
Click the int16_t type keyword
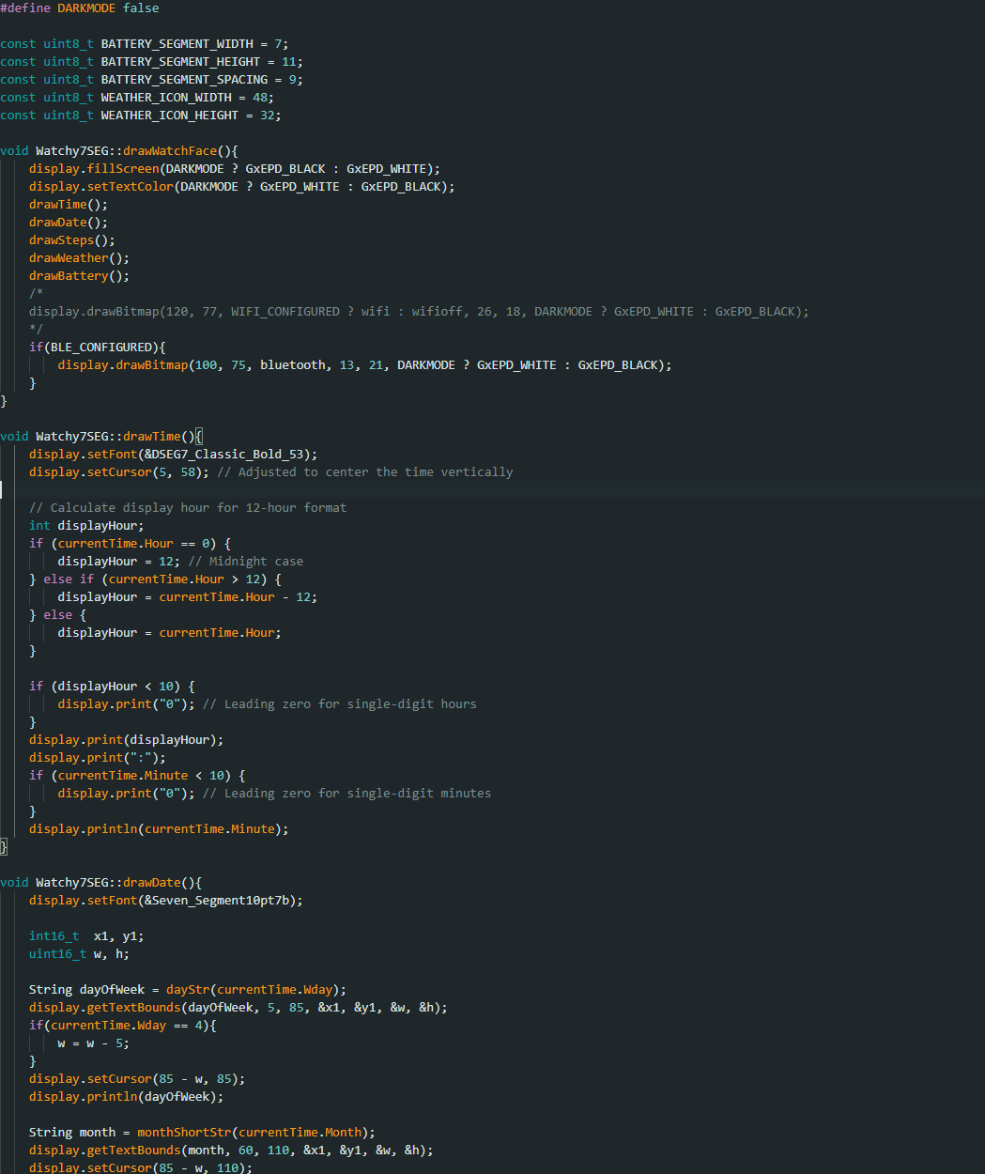54,936
